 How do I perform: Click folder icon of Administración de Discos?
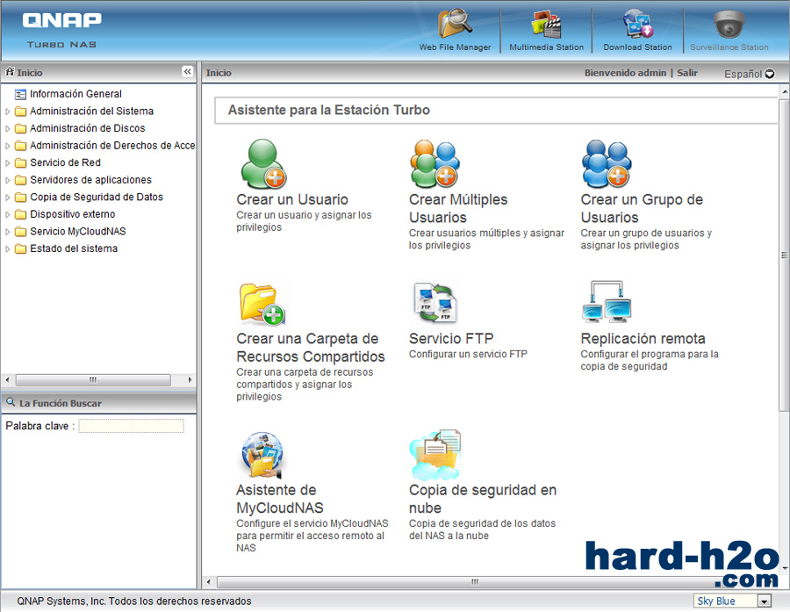[x=21, y=128]
